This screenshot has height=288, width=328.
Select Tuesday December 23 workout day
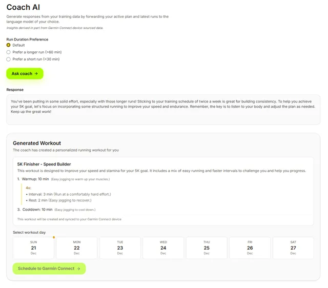coord(120,248)
